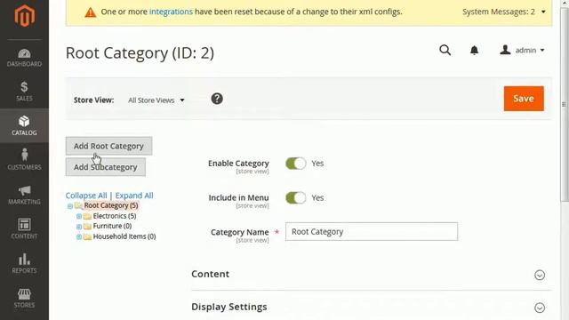Screen dimensions: 569x320
Task: Click the Save button
Action: tap(524, 99)
